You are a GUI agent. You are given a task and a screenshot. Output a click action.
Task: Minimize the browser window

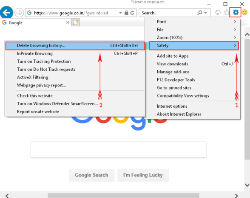click(209, 4)
